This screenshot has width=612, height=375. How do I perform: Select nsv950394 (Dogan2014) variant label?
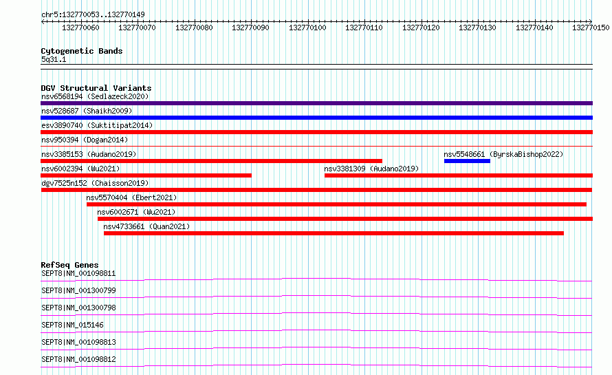pyautogui.click(x=85, y=140)
